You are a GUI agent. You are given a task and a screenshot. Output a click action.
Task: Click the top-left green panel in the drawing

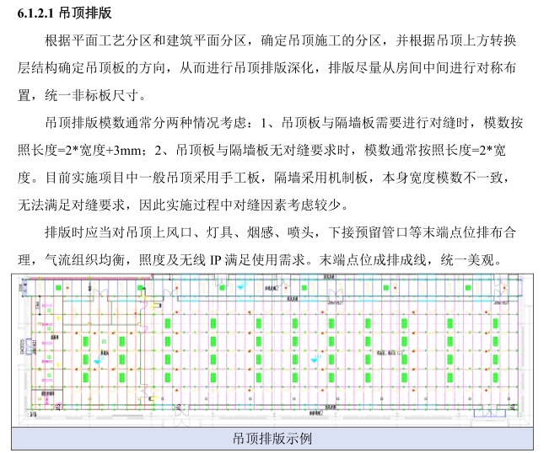[x=57, y=289]
